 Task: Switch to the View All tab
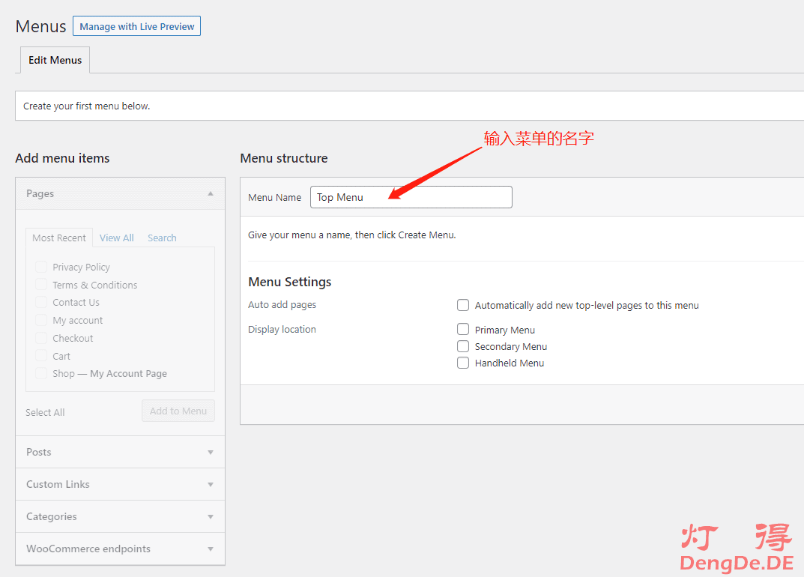point(116,238)
